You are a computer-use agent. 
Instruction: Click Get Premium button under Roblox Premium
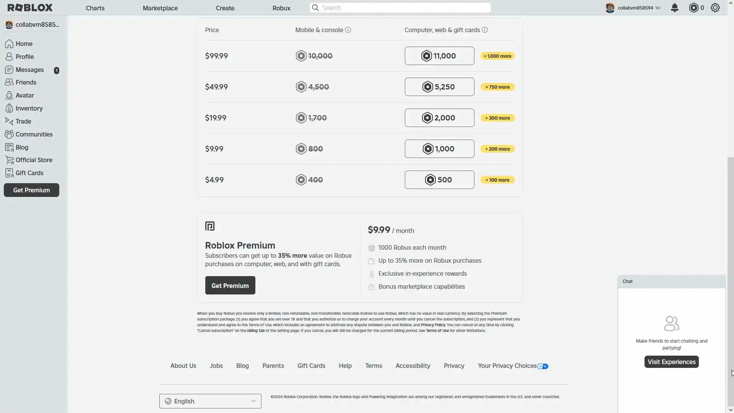pyautogui.click(x=230, y=285)
